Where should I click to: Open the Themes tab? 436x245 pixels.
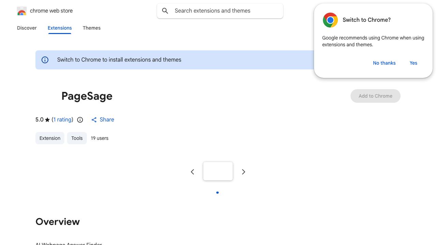pyautogui.click(x=92, y=28)
